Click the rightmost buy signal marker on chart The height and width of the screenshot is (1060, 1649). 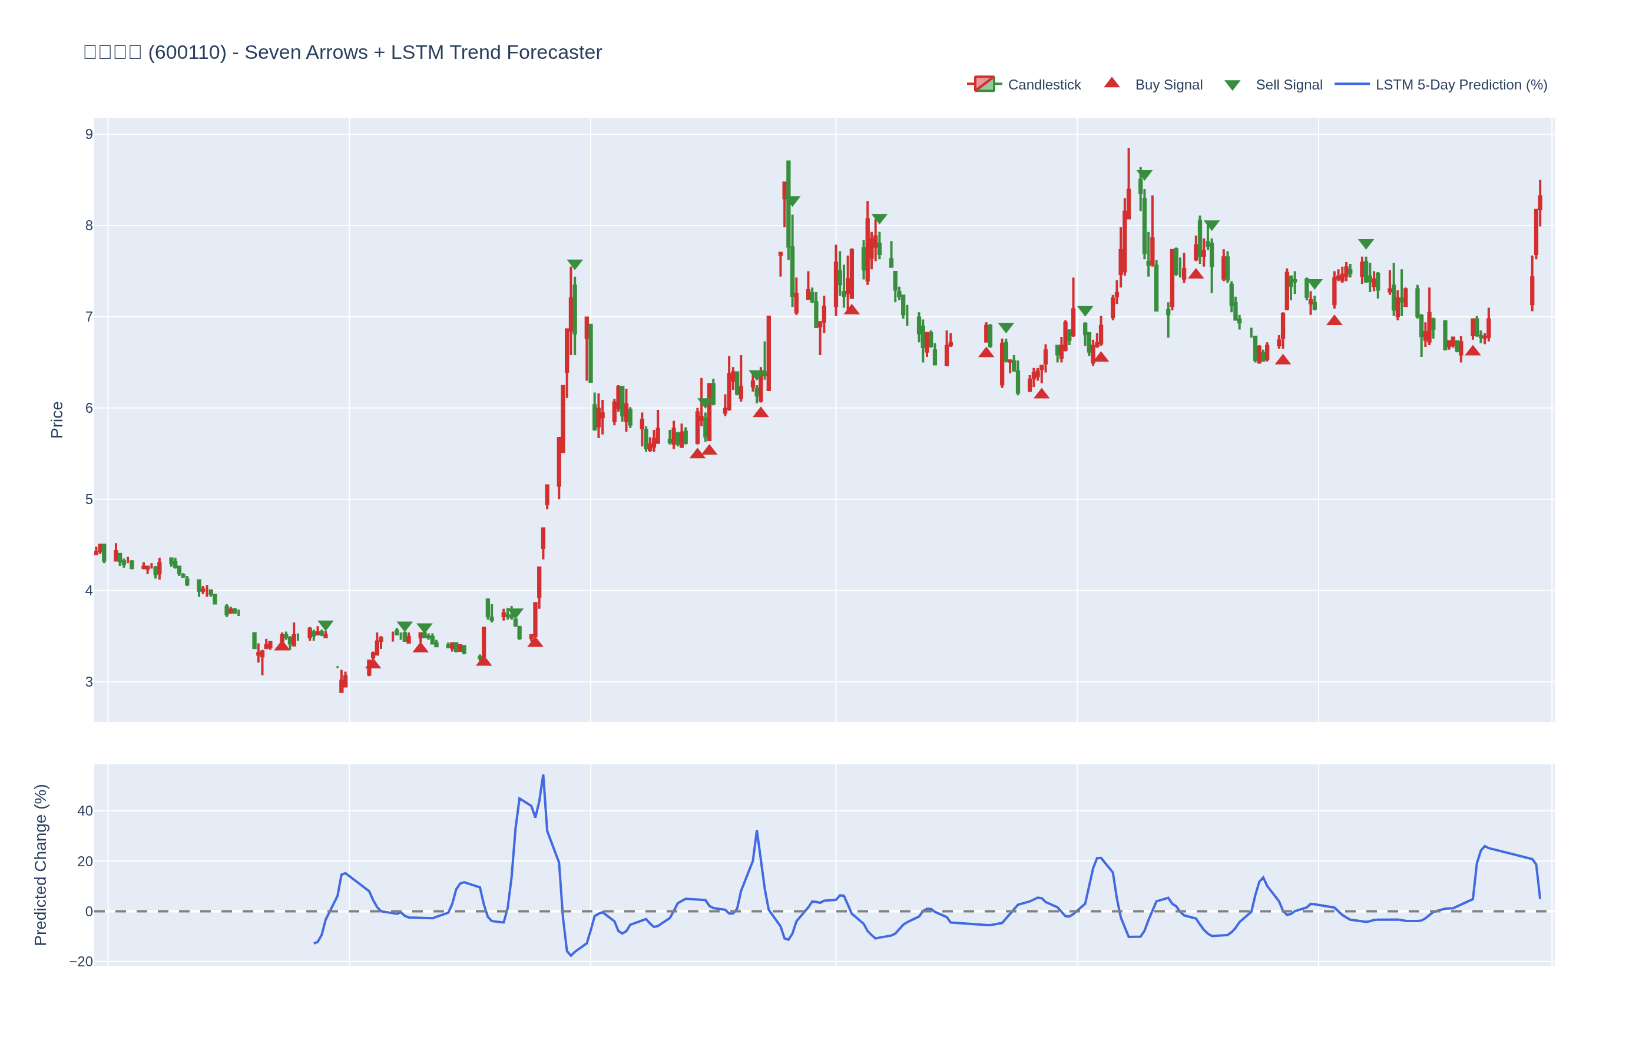[1472, 351]
